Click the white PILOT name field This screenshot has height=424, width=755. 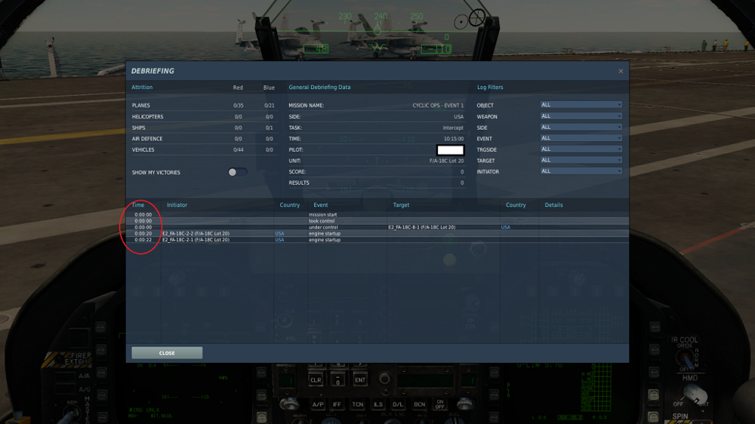(450, 150)
